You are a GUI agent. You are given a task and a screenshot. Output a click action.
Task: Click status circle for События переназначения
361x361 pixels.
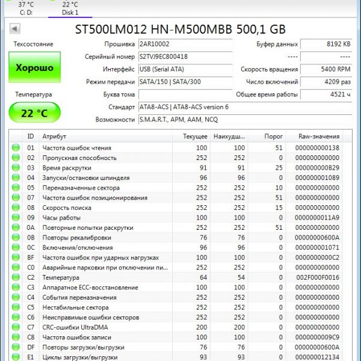click(16, 297)
